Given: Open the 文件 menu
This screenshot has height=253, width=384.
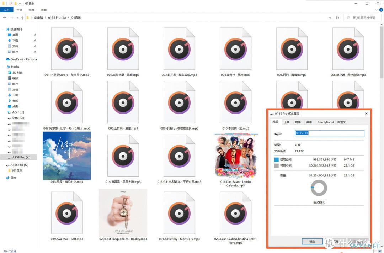Looking at the screenshot, I should [x=7, y=10].
